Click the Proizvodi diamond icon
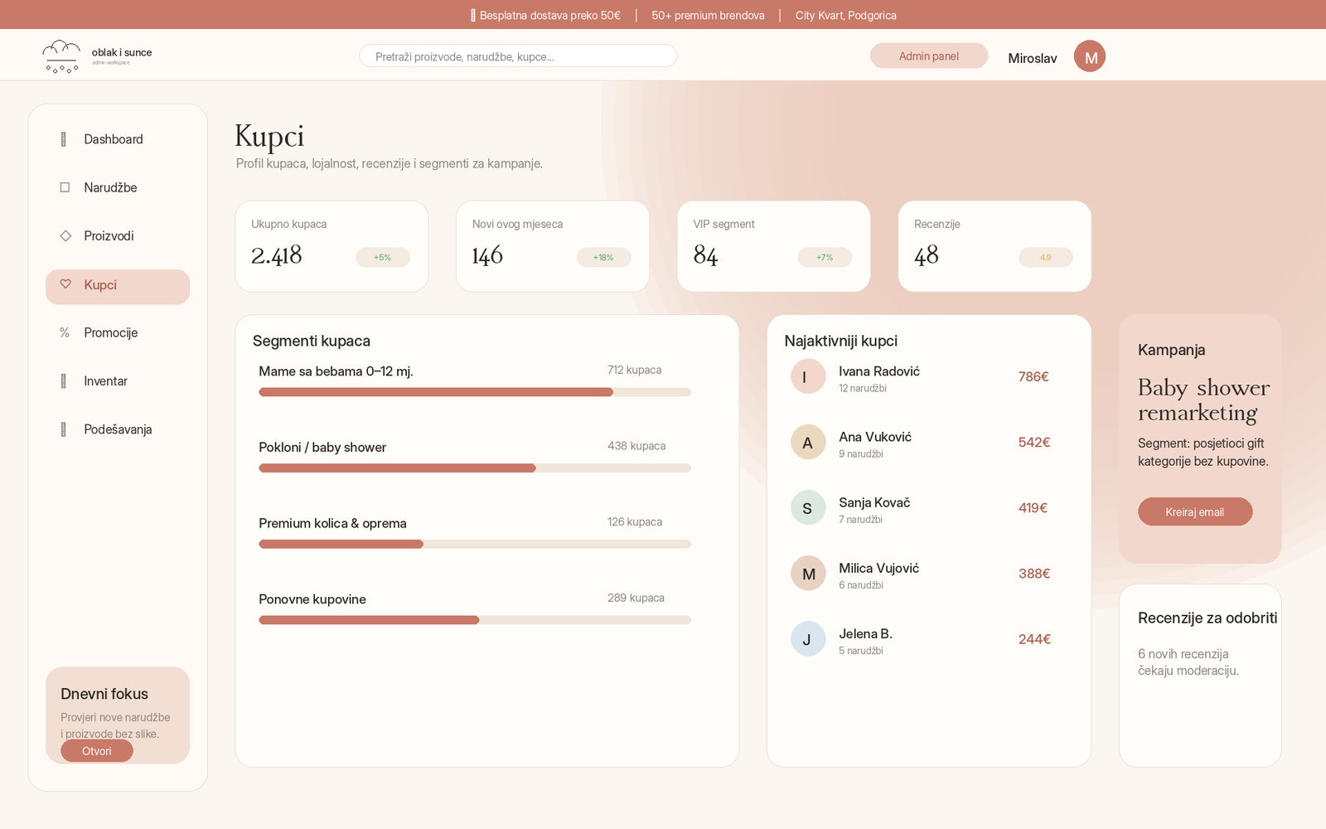The width and height of the screenshot is (1326, 829). pyautogui.click(x=65, y=236)
